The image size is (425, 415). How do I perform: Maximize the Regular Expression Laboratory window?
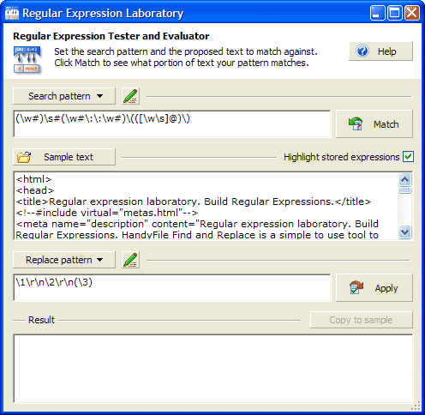[395, 13]
